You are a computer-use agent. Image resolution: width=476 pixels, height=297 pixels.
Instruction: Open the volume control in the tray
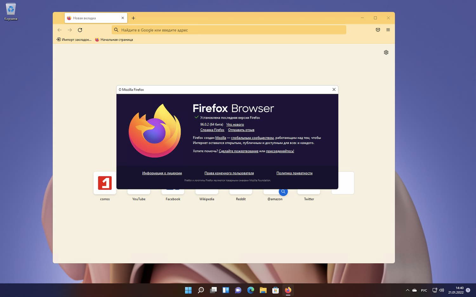(x=441, y=290)
